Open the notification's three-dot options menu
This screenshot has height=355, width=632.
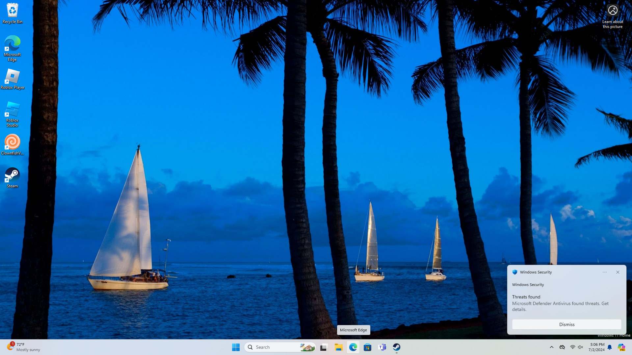click(x=605, y=272)
